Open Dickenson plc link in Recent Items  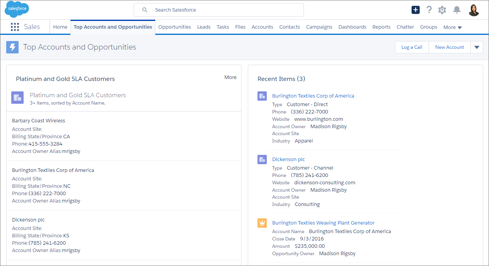coord(288,160)
